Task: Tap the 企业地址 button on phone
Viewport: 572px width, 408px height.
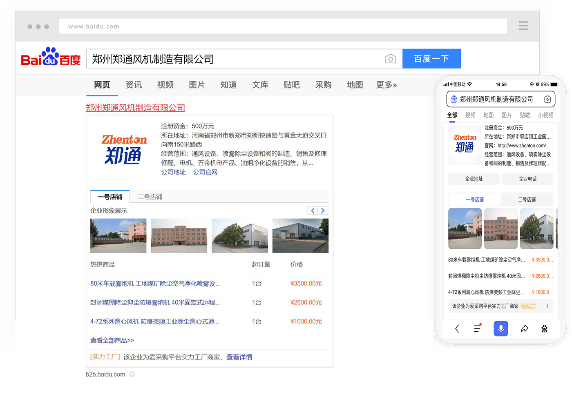Action: click(474, 179)
